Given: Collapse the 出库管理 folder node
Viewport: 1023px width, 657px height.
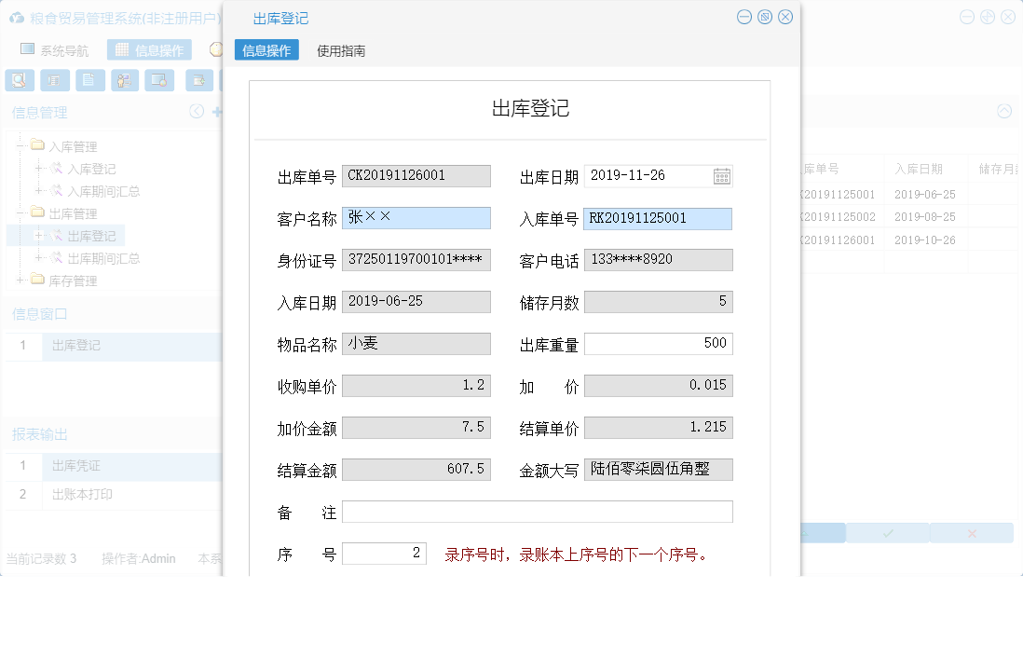Looking at the screenshot, I should point(20,213).
